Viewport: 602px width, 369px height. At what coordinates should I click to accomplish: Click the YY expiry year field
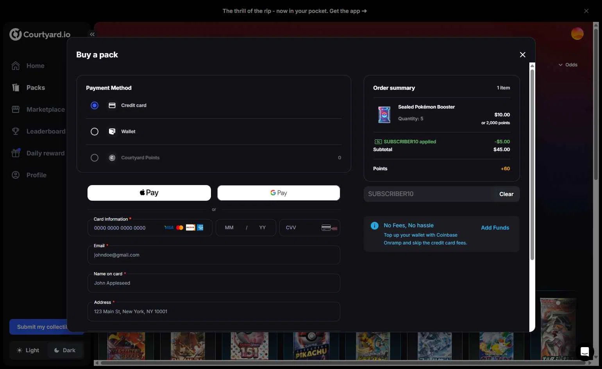point(263,228)
